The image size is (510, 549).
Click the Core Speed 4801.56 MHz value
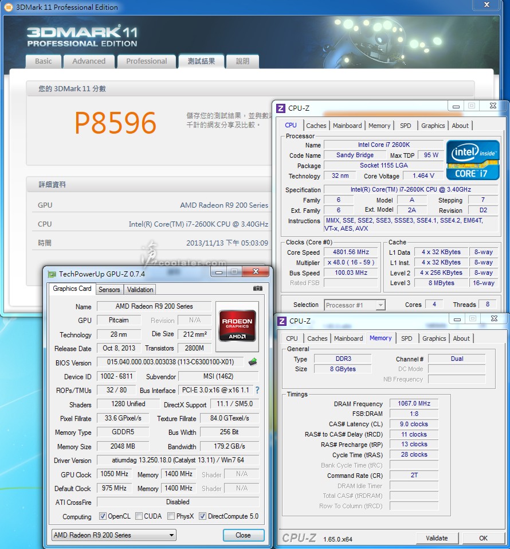351,252
